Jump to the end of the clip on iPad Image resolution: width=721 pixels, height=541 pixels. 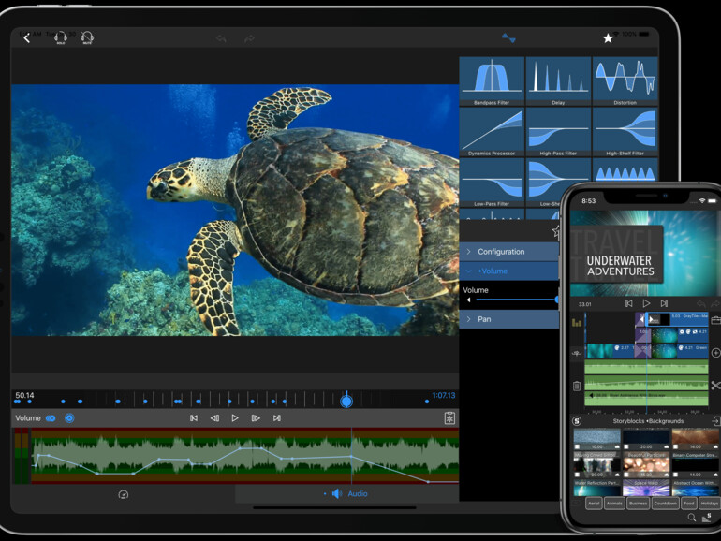click(x=276, y=418)
